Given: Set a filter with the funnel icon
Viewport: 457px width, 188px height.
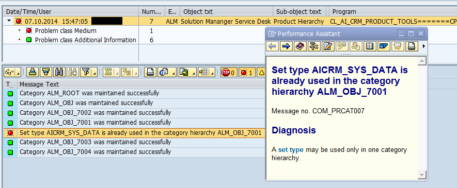Looking at the screenshot, I should click(x=85, y=72).
